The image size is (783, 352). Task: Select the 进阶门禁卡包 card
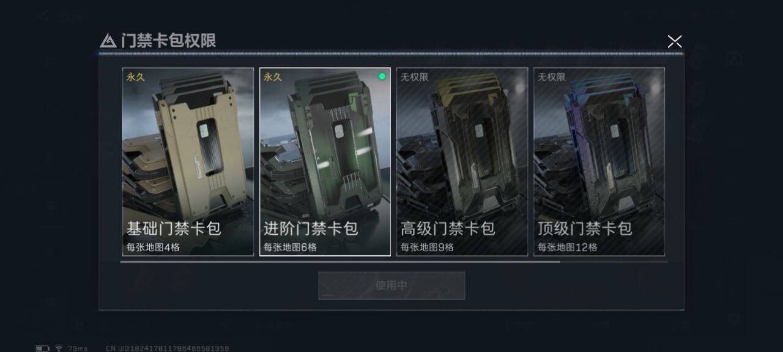325,161
